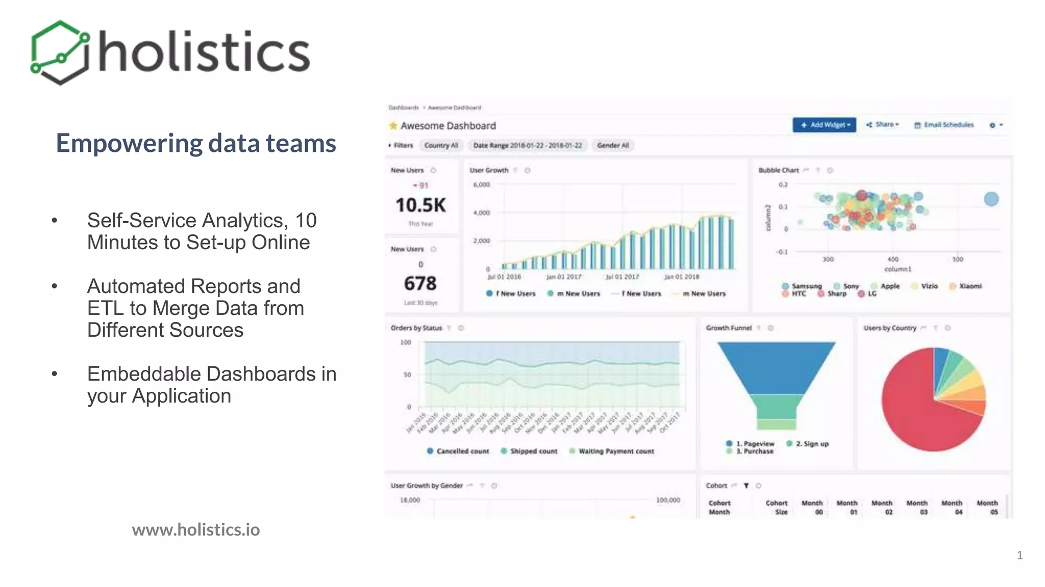Toggle the Samsung legend series in Bubble Chart
Viewport: 1045px width, 587px height.
[x=803, y=286]
